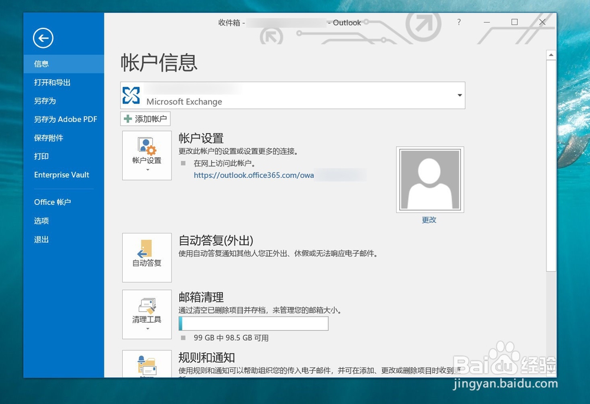Click the green plus icon on 添加帐户
Viewport: 590px width, 404px height.
pos(128,119)
